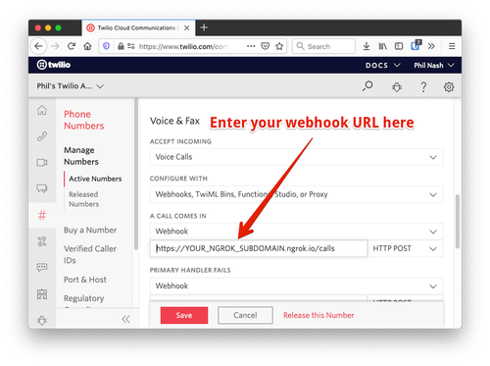Go to the browser home icon

pos(87,46)
